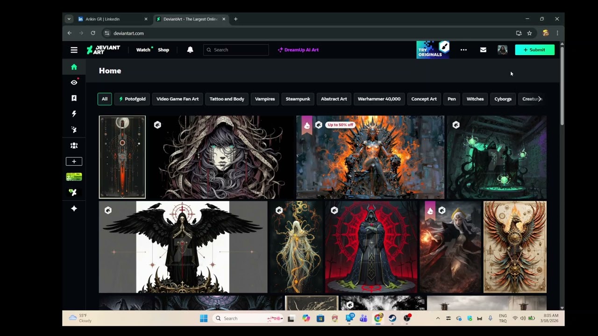Open the three-dots more menu in header
The height and width of the screenshot is (336, 598).
click(463, 50)
